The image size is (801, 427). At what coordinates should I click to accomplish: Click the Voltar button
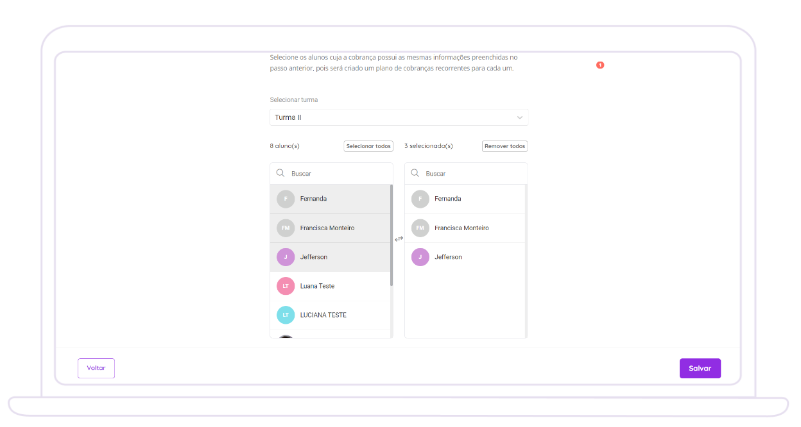click(96, 368)
